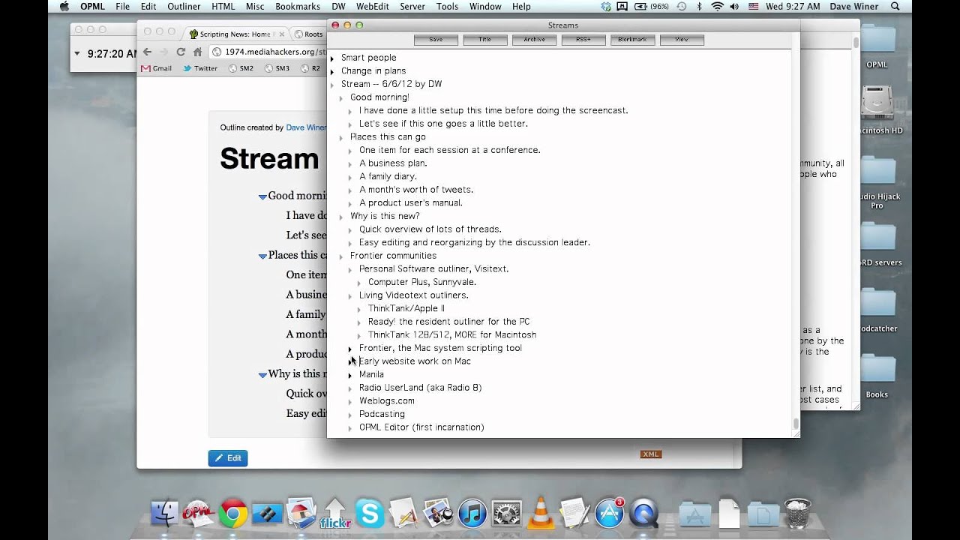
Task: Click Chrome's home icon
Action: click(197, 52)
